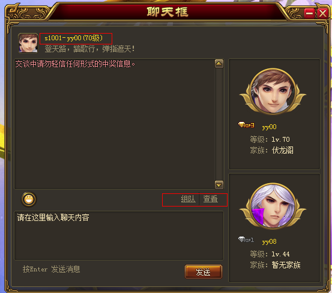Image resolution: width=332 pixels, height=293 pixels.
Task: Click scroll down arrow in chat log
Action: tap(219, 185)
